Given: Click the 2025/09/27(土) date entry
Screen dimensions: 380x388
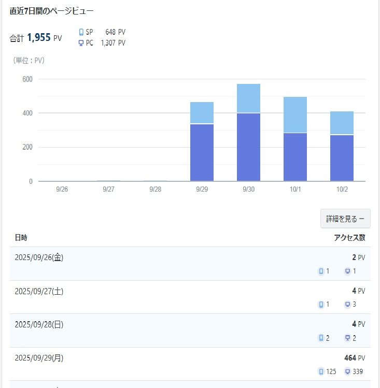Looking at the screenshot, I should [39, 291].
